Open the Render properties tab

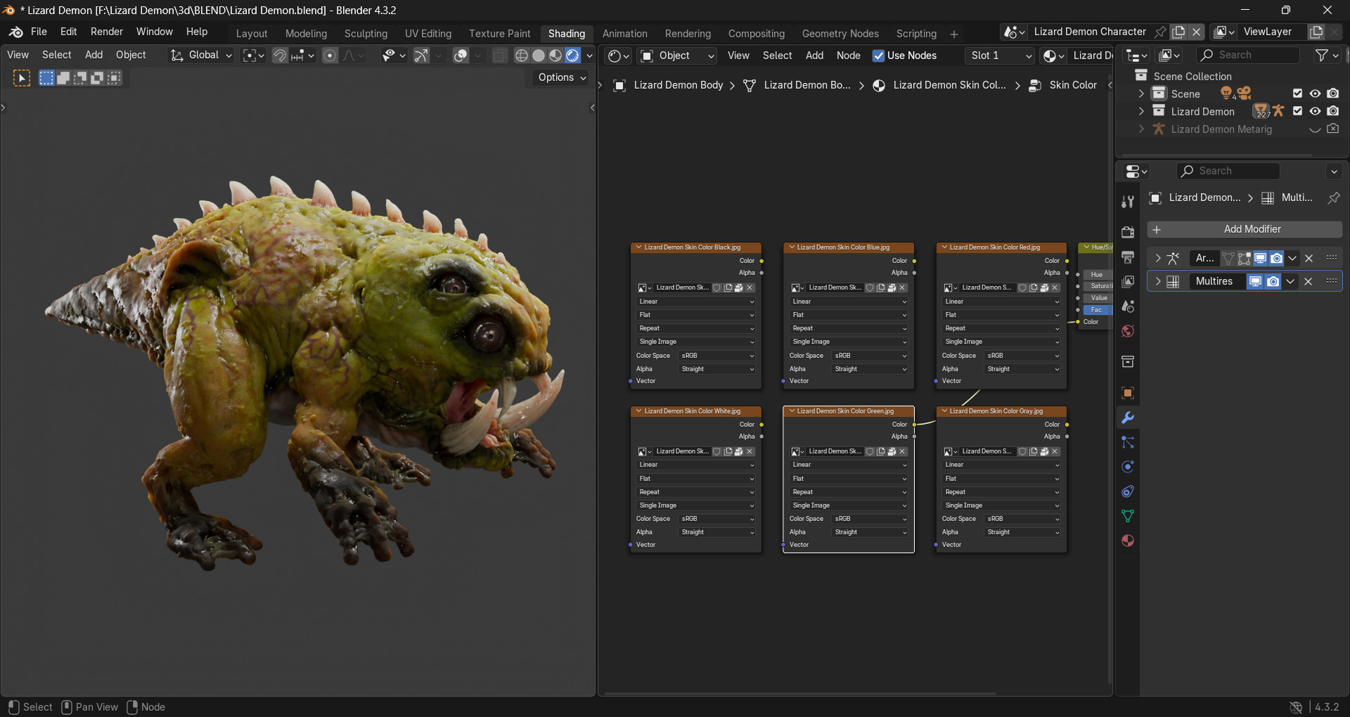[x=1128, y=232]
